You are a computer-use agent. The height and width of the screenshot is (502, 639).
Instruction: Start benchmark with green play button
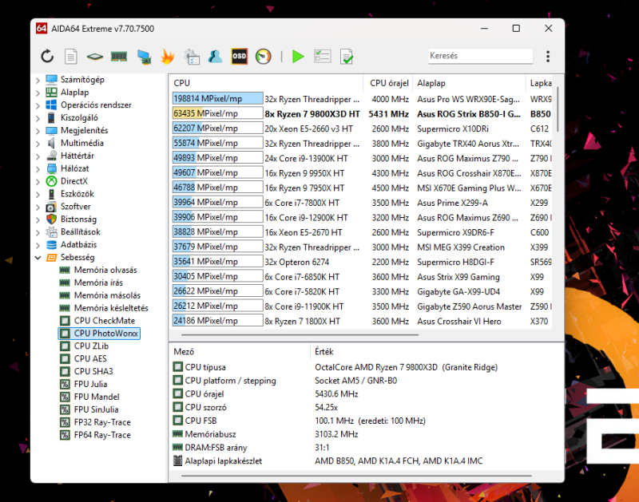[298, 56]
